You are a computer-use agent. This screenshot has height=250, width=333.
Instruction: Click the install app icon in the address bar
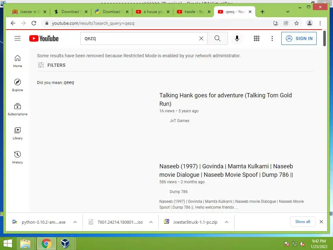[276, 23]
